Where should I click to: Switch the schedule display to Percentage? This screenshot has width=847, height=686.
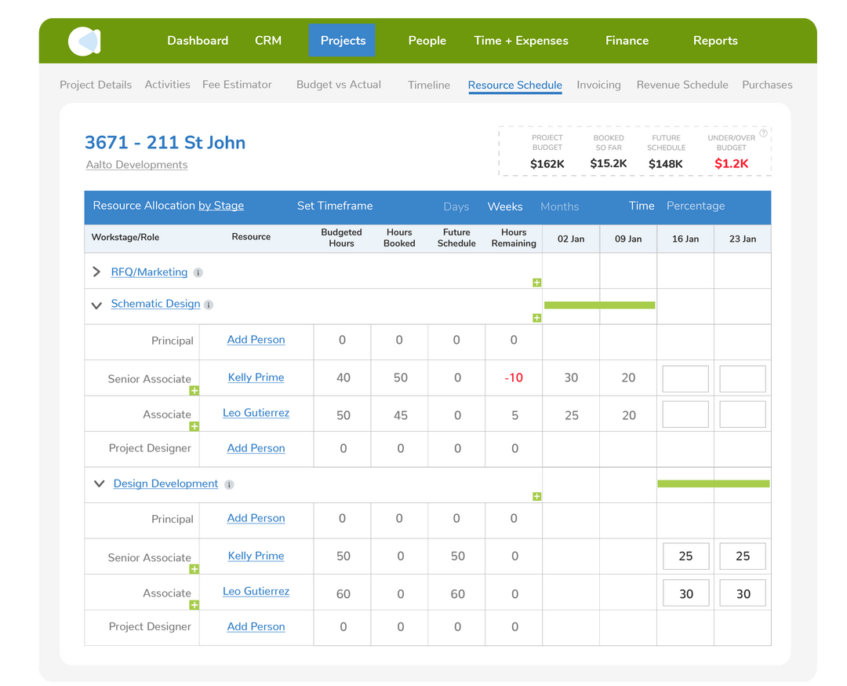[696, 206]
